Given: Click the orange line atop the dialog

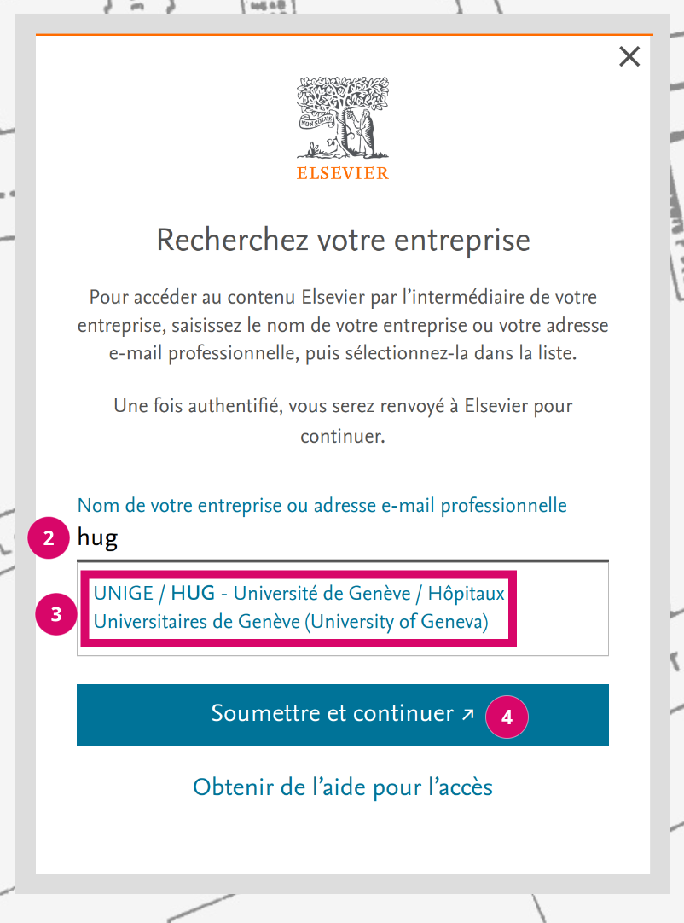Looking at the screenshot, I should (343, 34).
